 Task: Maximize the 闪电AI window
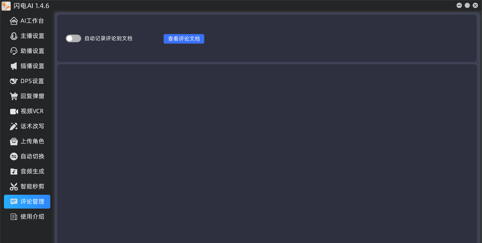467,5
